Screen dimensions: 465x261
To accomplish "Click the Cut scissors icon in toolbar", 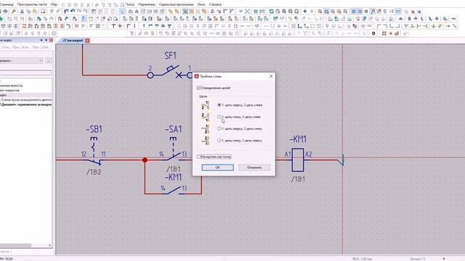I will [22, 12].
